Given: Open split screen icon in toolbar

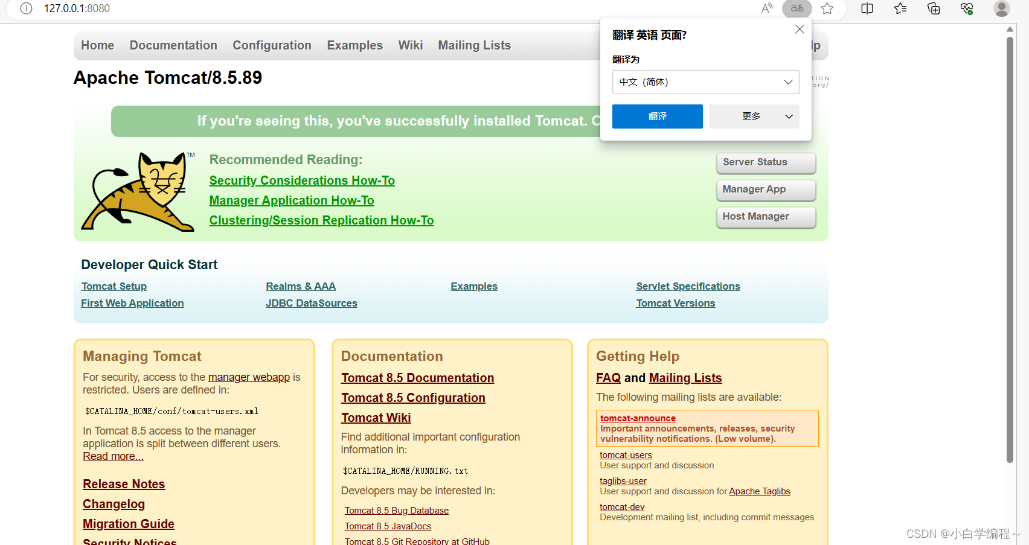Looking at the screenshot, I should point(867,8).
